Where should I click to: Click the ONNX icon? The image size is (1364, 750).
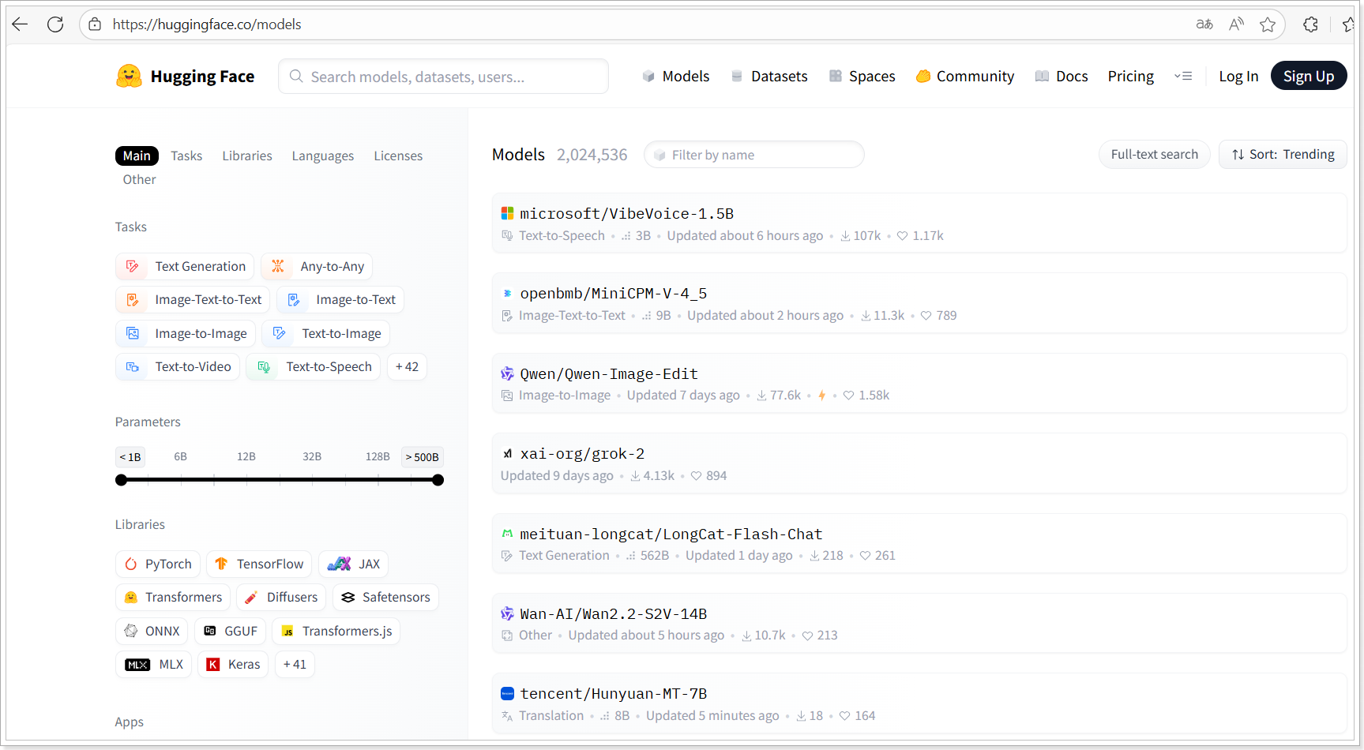click(x=131, y=631)
